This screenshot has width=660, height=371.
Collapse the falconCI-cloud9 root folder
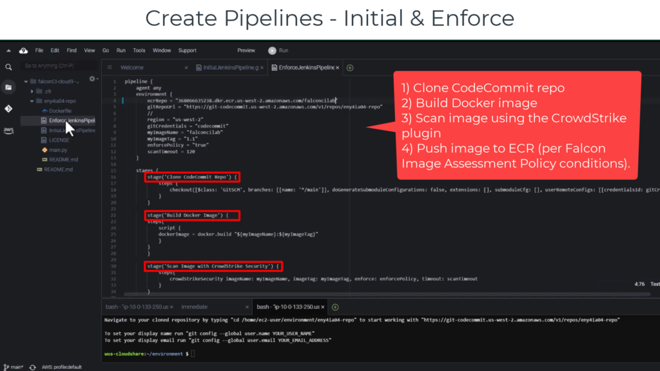[26, 82]
